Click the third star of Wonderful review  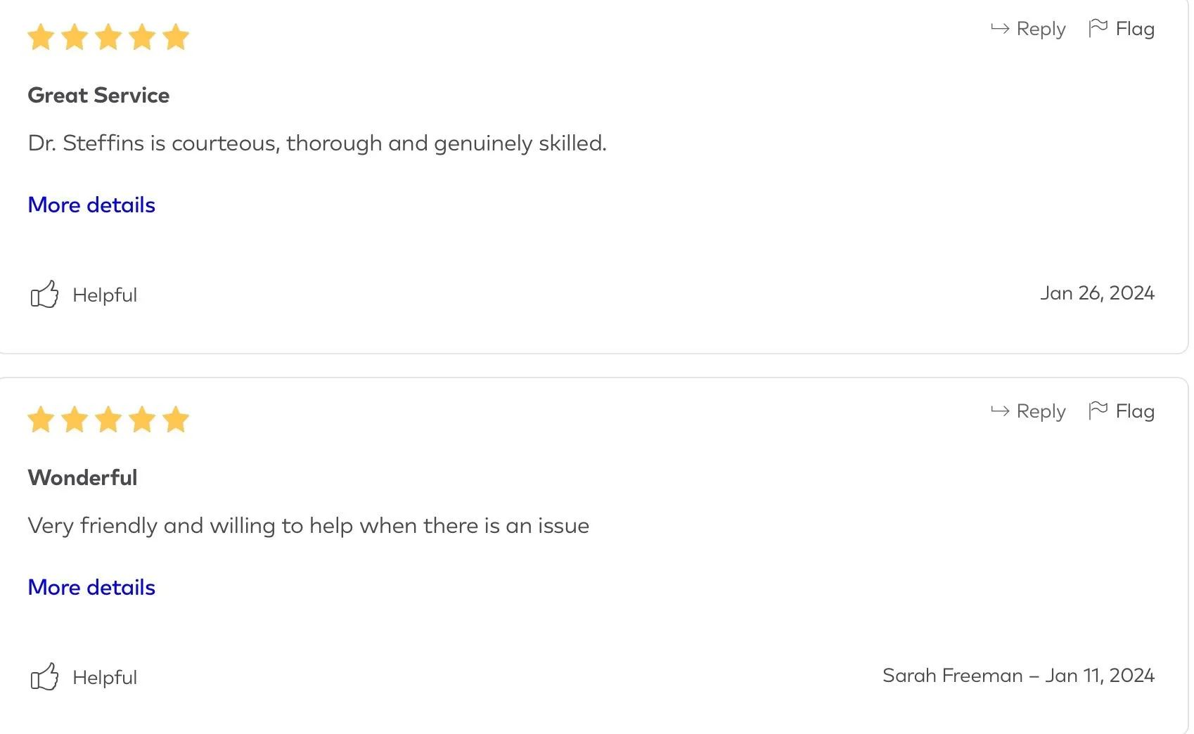108,420
